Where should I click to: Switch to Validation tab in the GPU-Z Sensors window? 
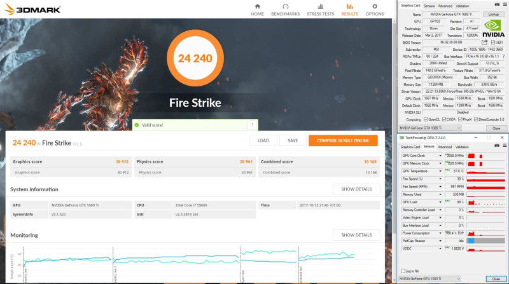[462, 147]
